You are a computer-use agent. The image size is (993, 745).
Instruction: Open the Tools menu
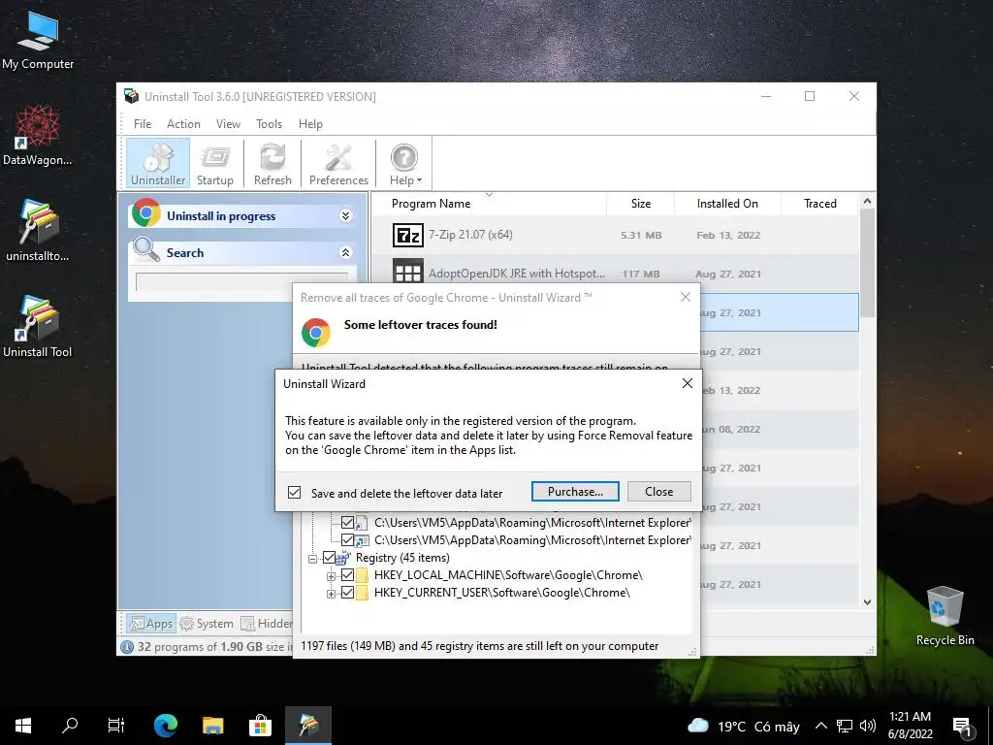pyautogui.click(x=270, y=124)
